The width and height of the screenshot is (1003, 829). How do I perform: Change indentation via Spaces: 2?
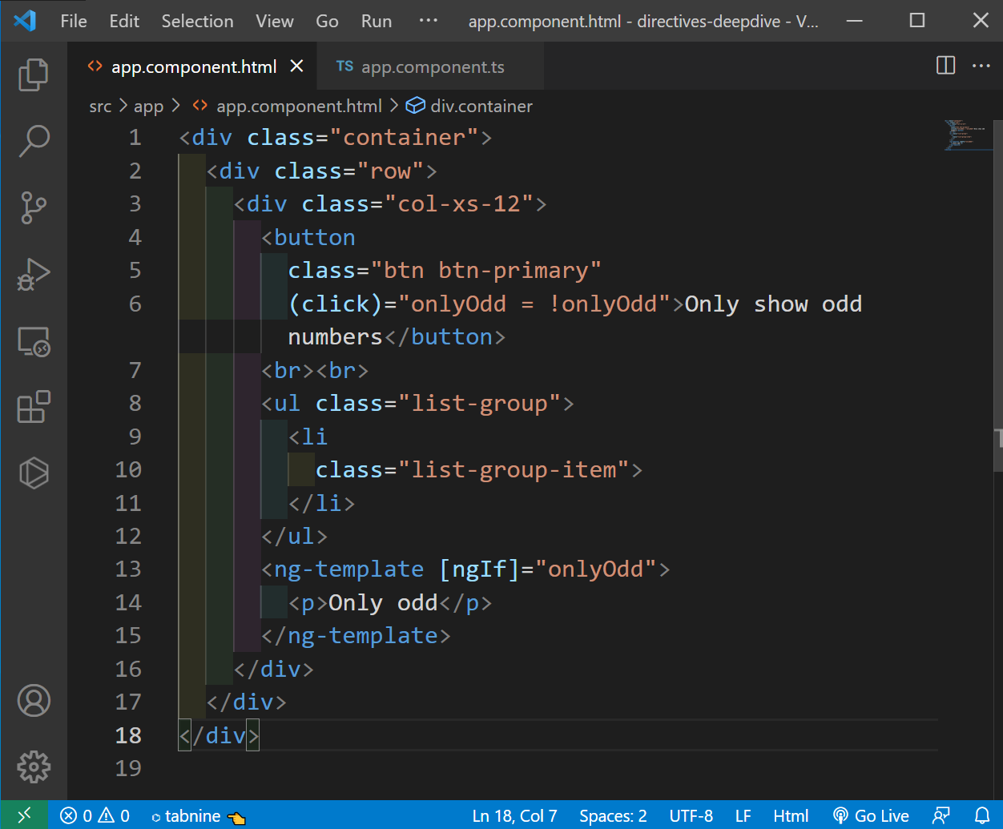(x=613, y=816)
